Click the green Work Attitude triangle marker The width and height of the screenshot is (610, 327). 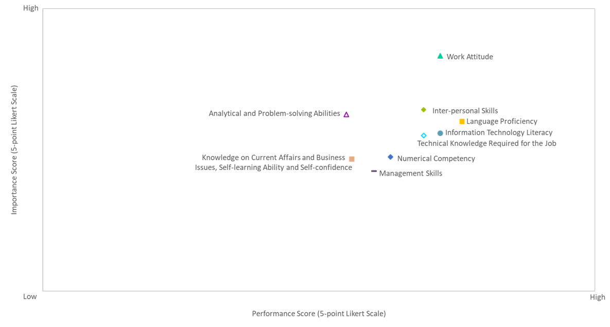pyautogui.click(x=440, y=56)
